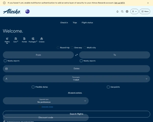Image resolution: width=153 pixels, height=122 pixels.
Task: Open the language globe icon
Action: click(127, 11)
